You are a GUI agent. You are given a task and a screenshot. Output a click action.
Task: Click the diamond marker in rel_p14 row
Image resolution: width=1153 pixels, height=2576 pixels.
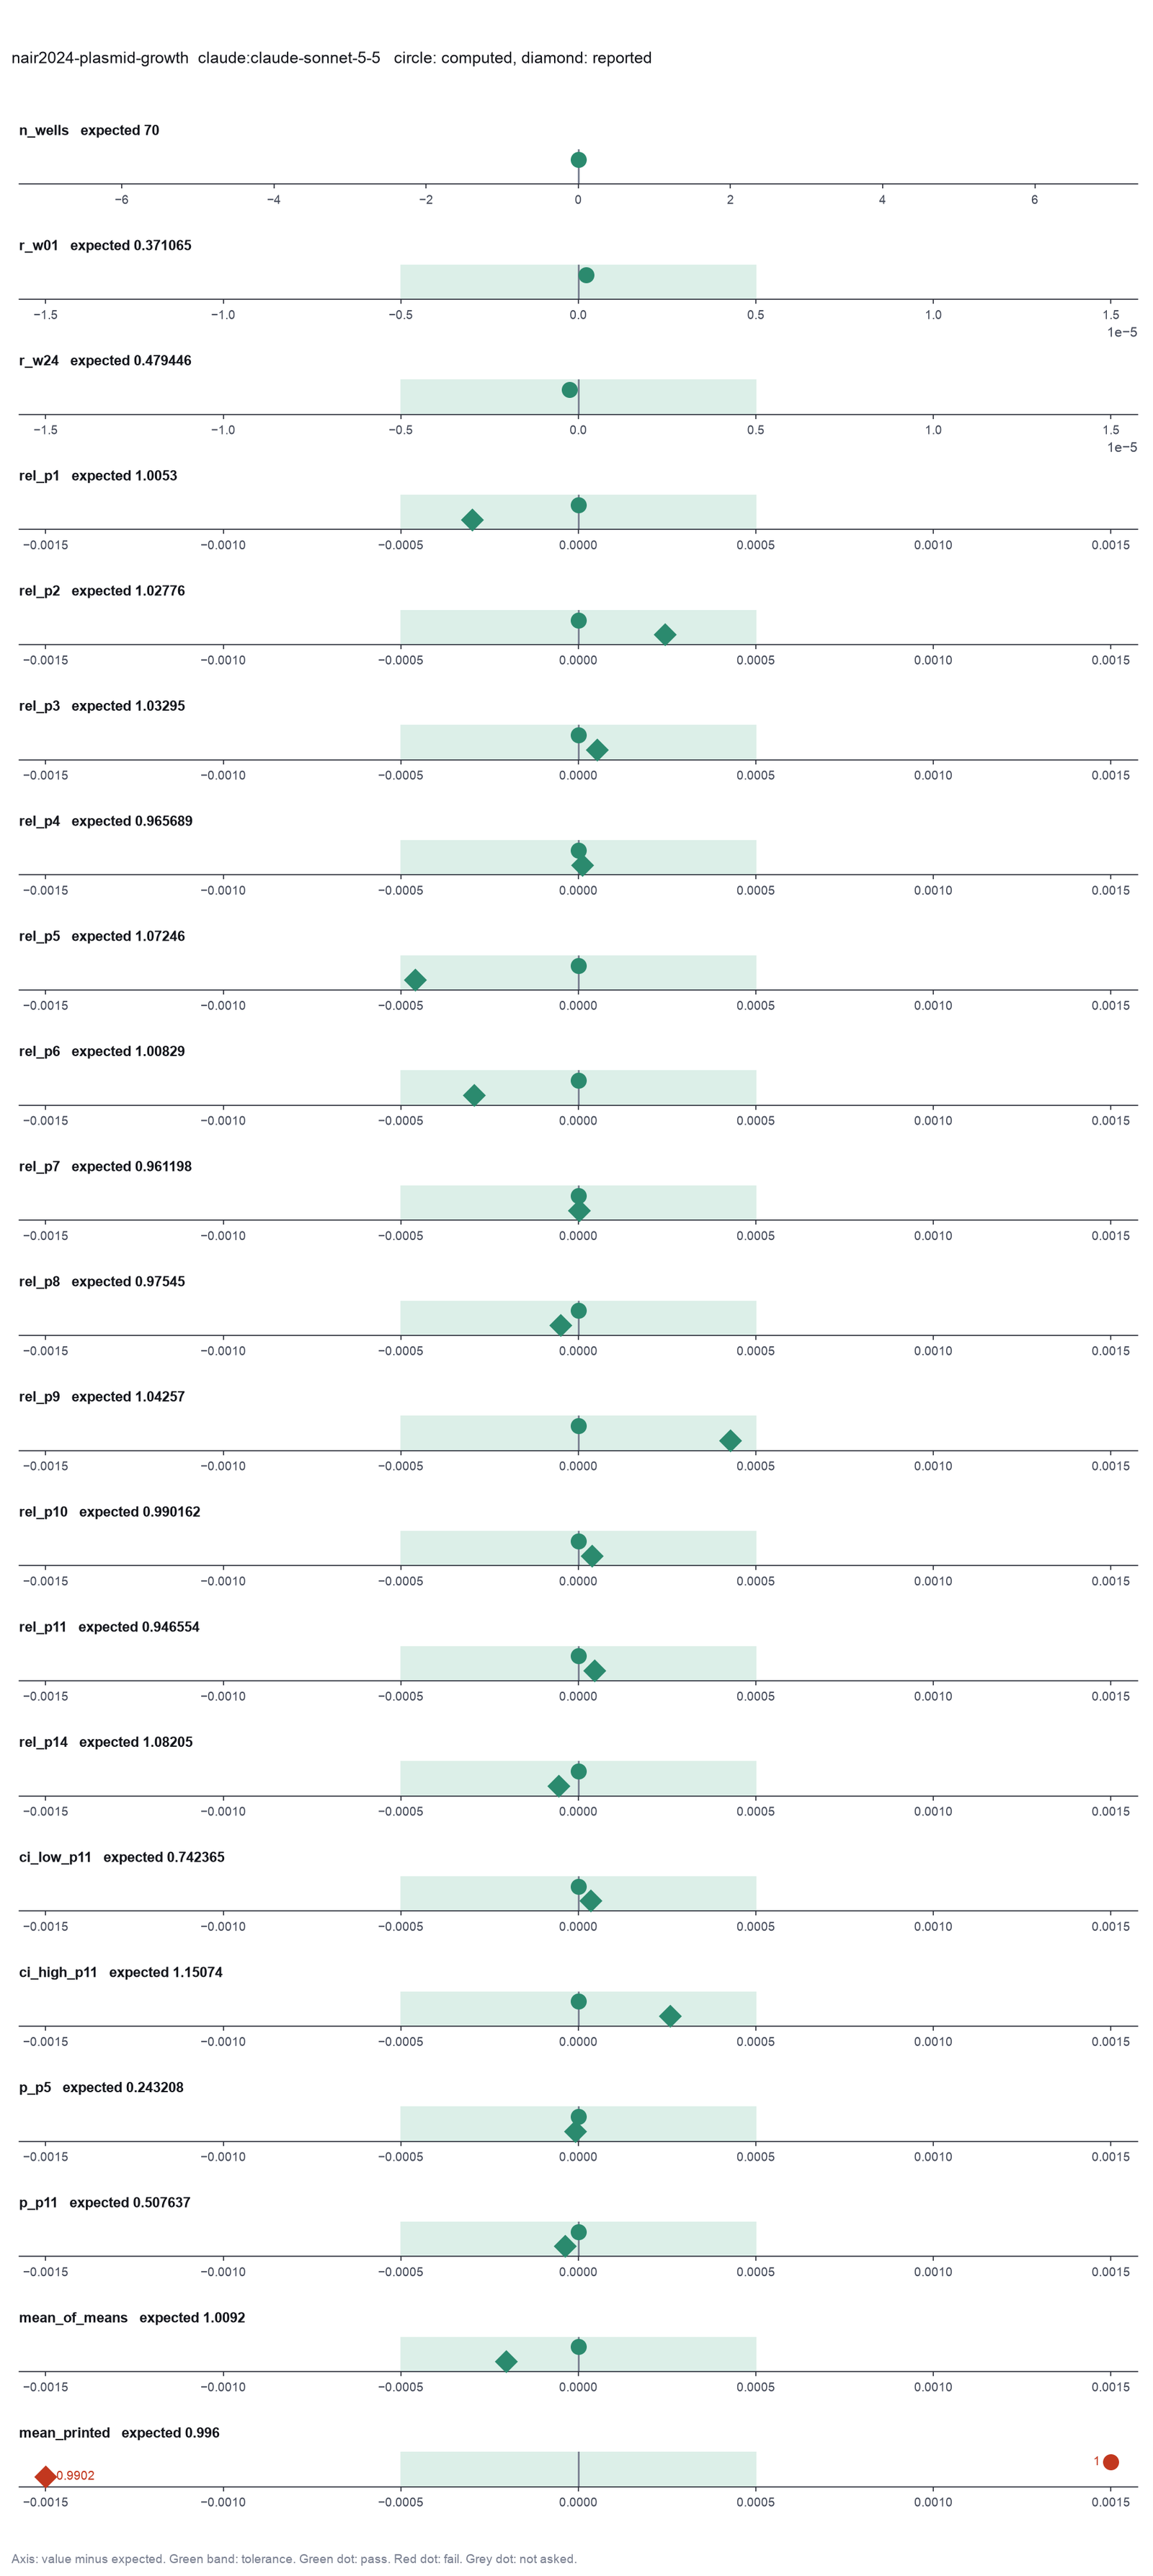(x=558, y=1785)
